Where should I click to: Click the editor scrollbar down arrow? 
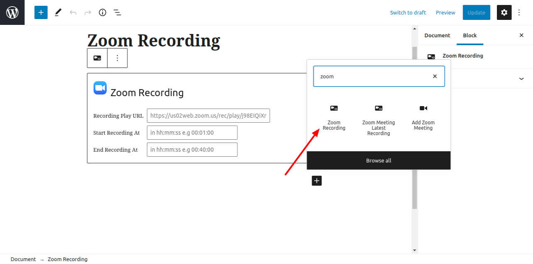click(x=414, y=250)
